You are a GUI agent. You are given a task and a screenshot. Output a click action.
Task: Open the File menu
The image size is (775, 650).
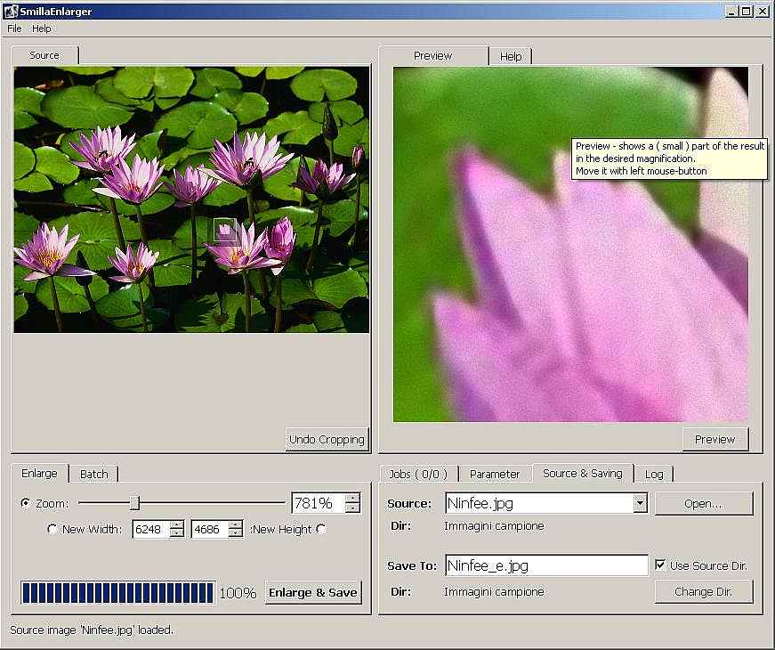pos(14,28)
